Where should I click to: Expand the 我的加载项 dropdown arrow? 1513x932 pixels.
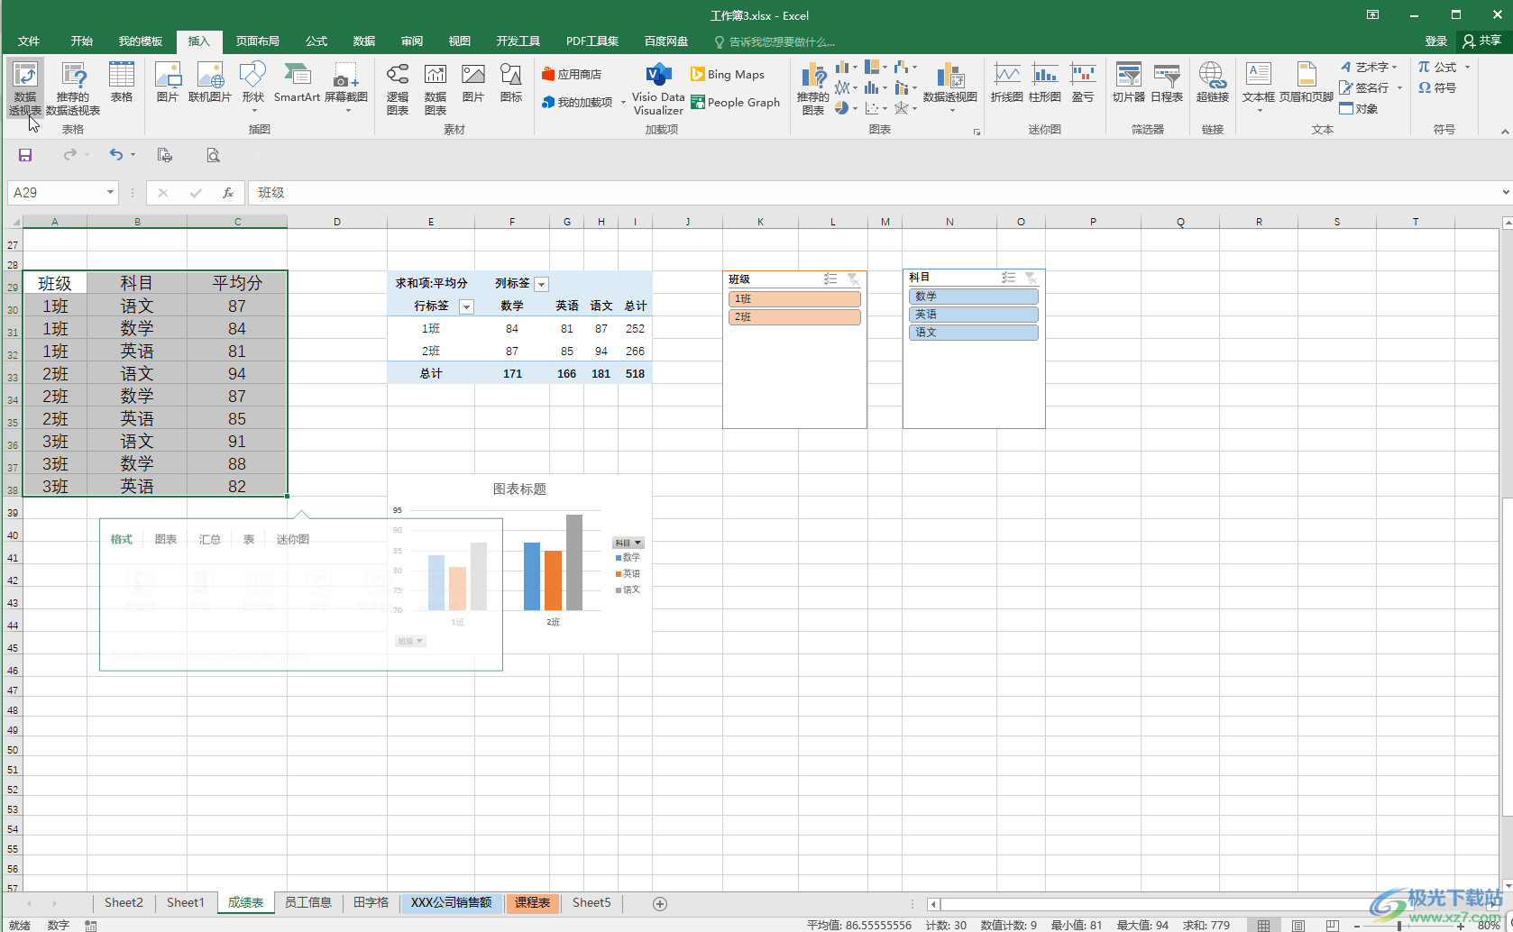pos(623,103)
